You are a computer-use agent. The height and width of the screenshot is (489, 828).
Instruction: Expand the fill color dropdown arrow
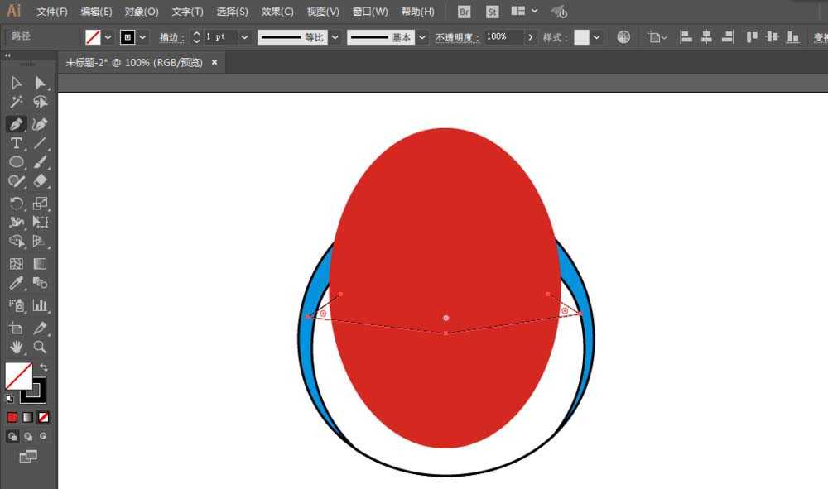pyautogui.click(x=108, y=37)
